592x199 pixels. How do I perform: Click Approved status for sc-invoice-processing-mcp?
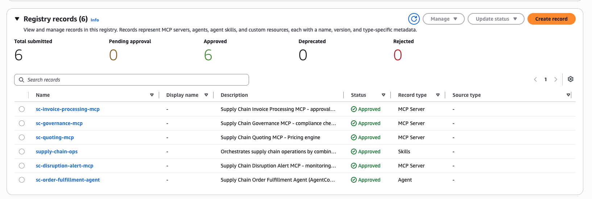[x=366, y=109]
